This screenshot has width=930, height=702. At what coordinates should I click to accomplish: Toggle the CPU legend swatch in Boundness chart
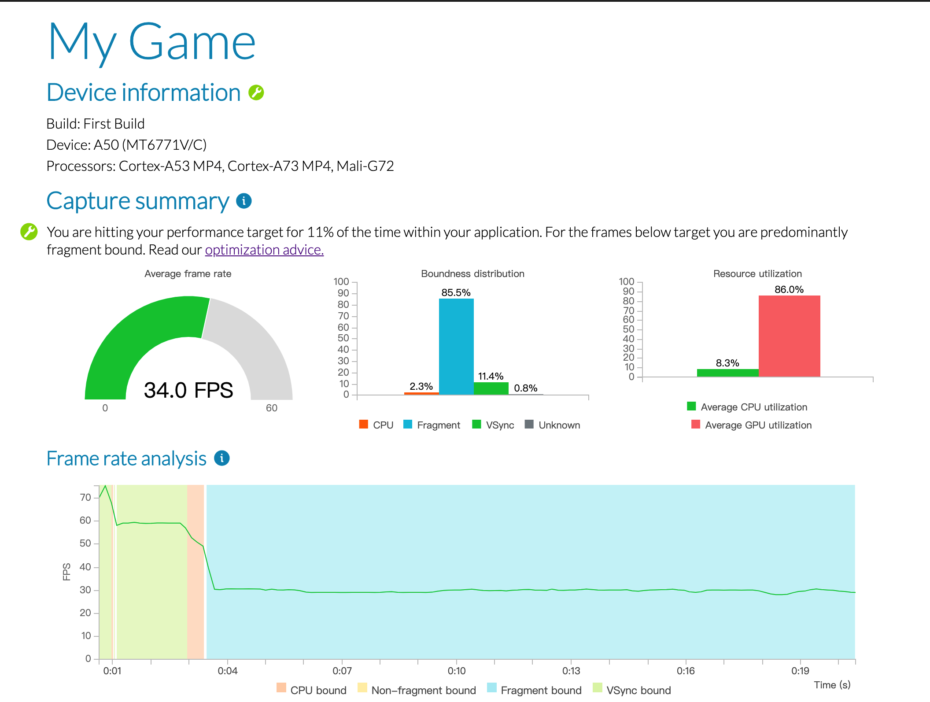(363, 425)
